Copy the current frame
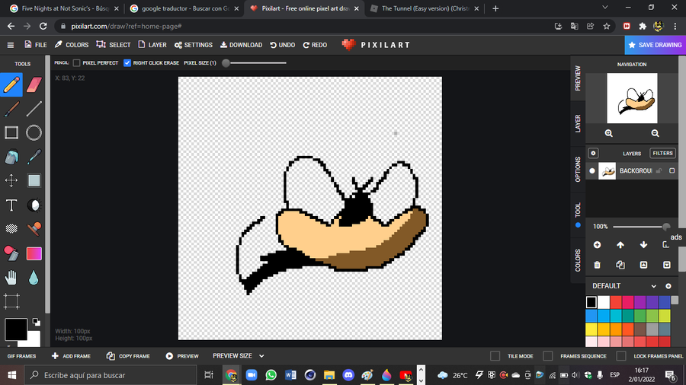 (128, 356)
